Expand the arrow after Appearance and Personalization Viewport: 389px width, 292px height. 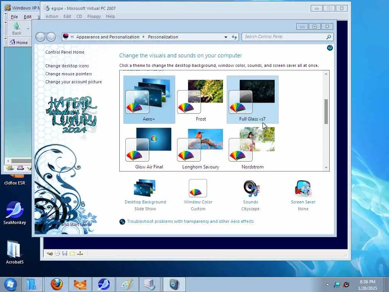(143, 37)
